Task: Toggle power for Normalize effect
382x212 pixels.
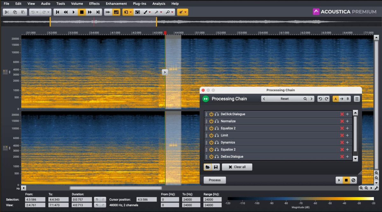Action: (211, 121)
